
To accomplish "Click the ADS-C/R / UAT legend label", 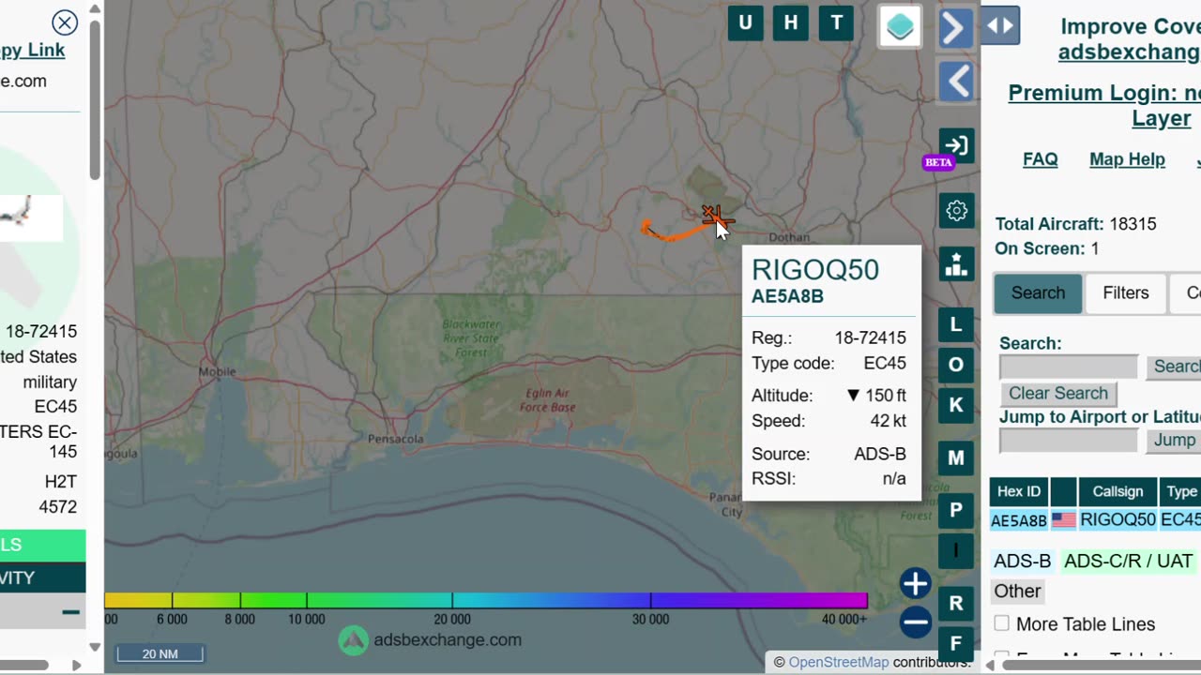I will (1129, 562).
